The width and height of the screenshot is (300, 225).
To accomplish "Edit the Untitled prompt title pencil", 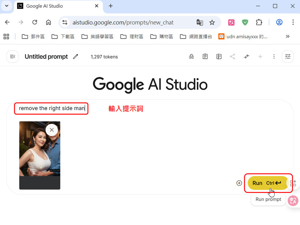I will click(76, 57).
